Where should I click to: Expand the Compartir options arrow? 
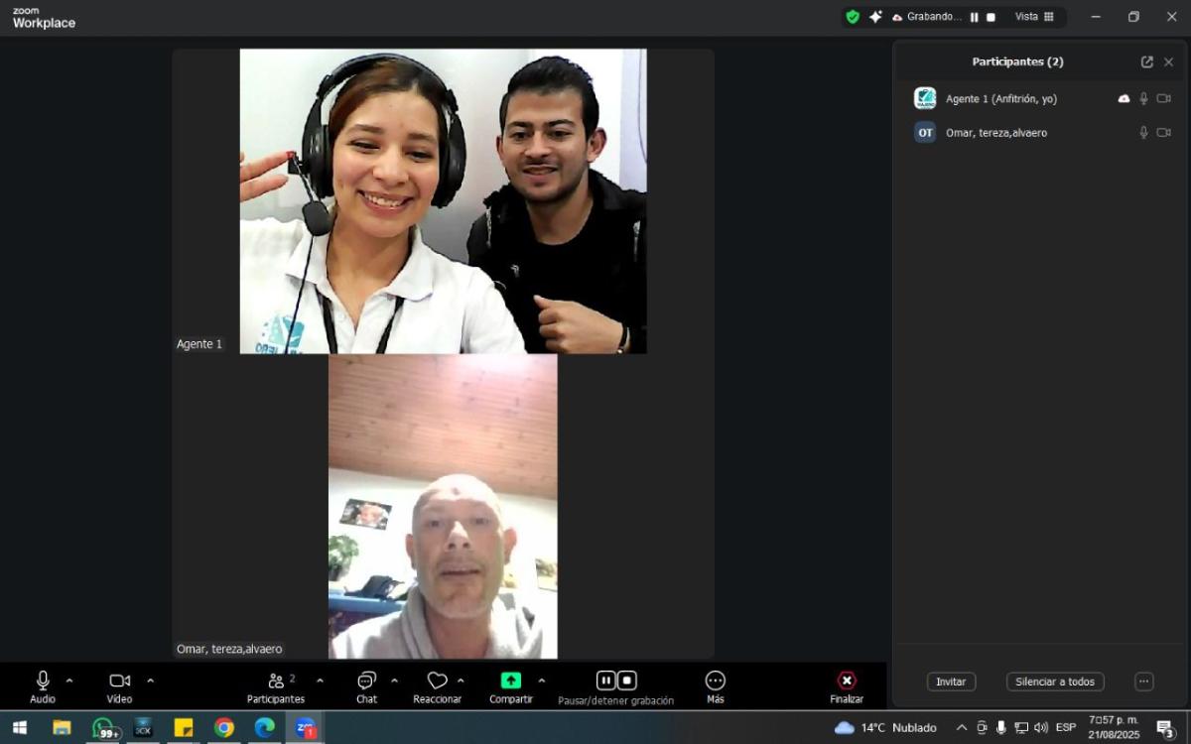[542, 681]
